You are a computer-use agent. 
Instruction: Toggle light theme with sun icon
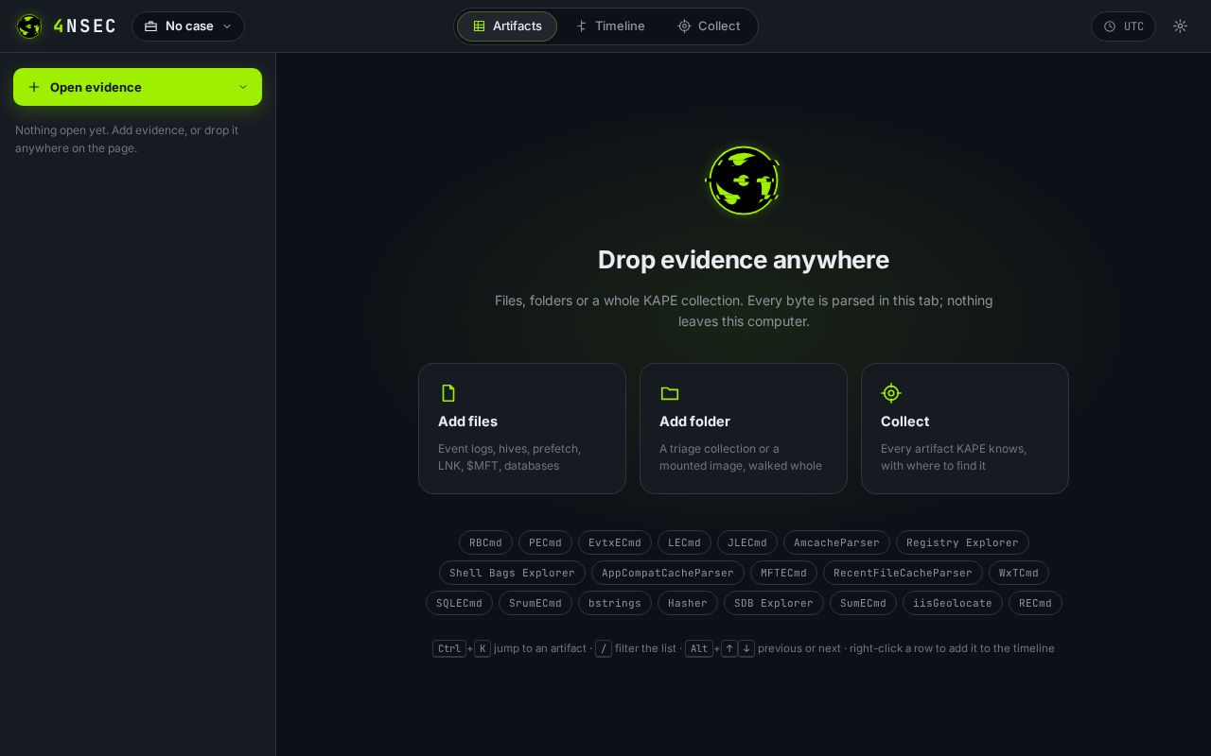tap(1180, 26)
